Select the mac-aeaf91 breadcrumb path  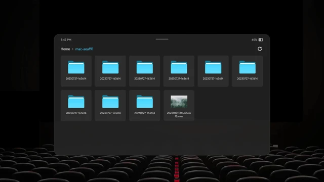pos(85,49)
